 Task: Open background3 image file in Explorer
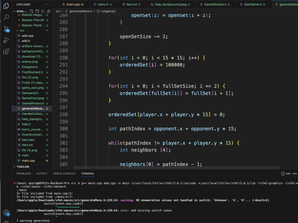[x=32, y=51]
